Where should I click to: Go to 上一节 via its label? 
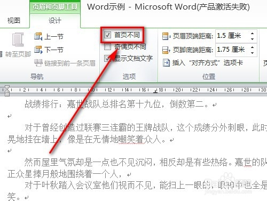point(54,37)
